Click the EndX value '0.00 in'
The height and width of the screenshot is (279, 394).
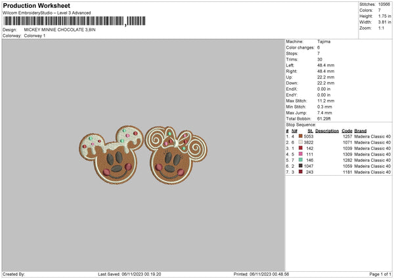pyautogui.click(x=324, y=89)
